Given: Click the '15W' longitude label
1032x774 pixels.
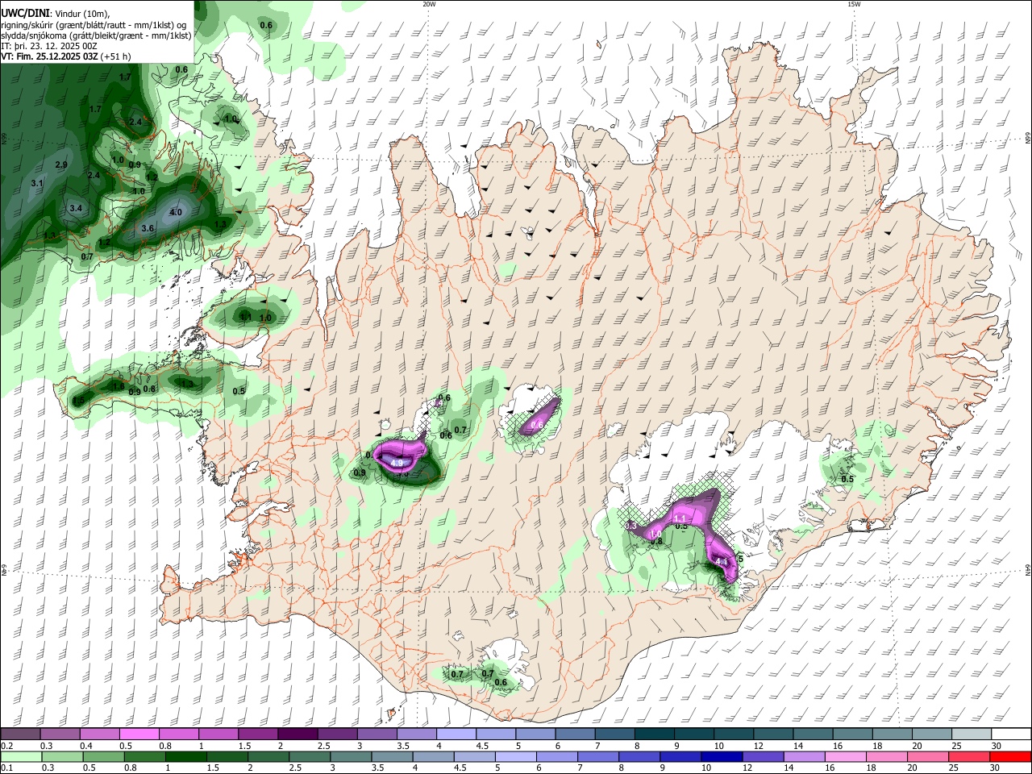Looking at the screenshot, I should [x=854, y=4].
